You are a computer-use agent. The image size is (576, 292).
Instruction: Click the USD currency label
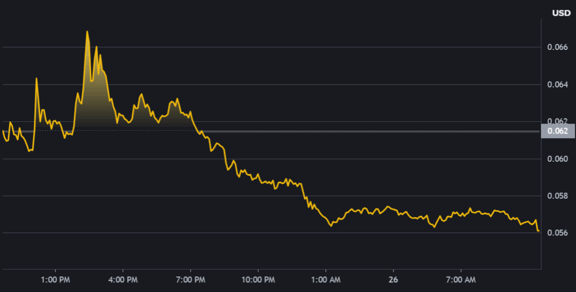point(561,13)
